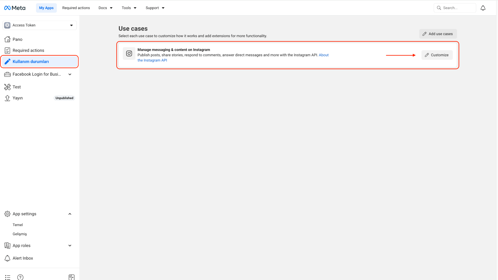This screenshot has width=498, height=280.
Task: Click the 'Use cases' page heading
Action: click(133, 29)
